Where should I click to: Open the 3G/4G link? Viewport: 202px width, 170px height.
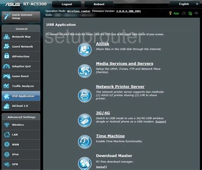[103, 113]
